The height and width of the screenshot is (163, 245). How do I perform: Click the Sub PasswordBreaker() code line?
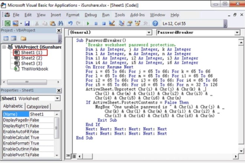[x=101, y=40]
